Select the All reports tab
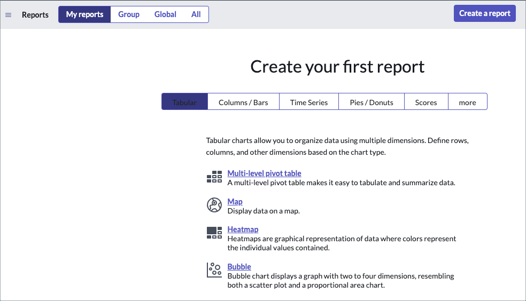Image resolution: width=526 pixels, height=301 pixels. (x=196, y=14)
